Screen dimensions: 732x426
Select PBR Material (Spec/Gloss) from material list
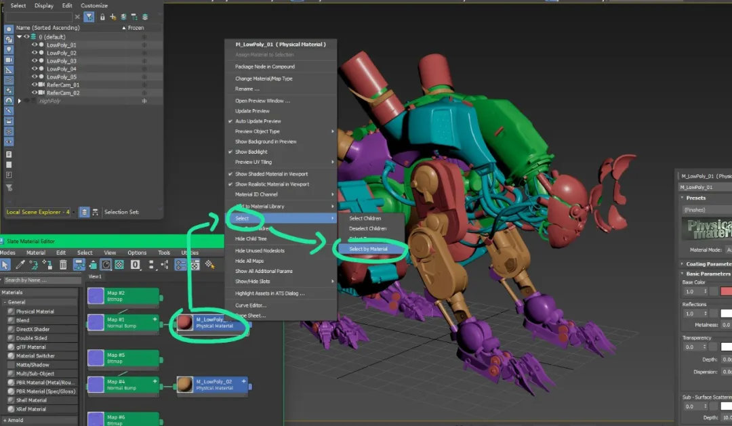coord(45,391)
